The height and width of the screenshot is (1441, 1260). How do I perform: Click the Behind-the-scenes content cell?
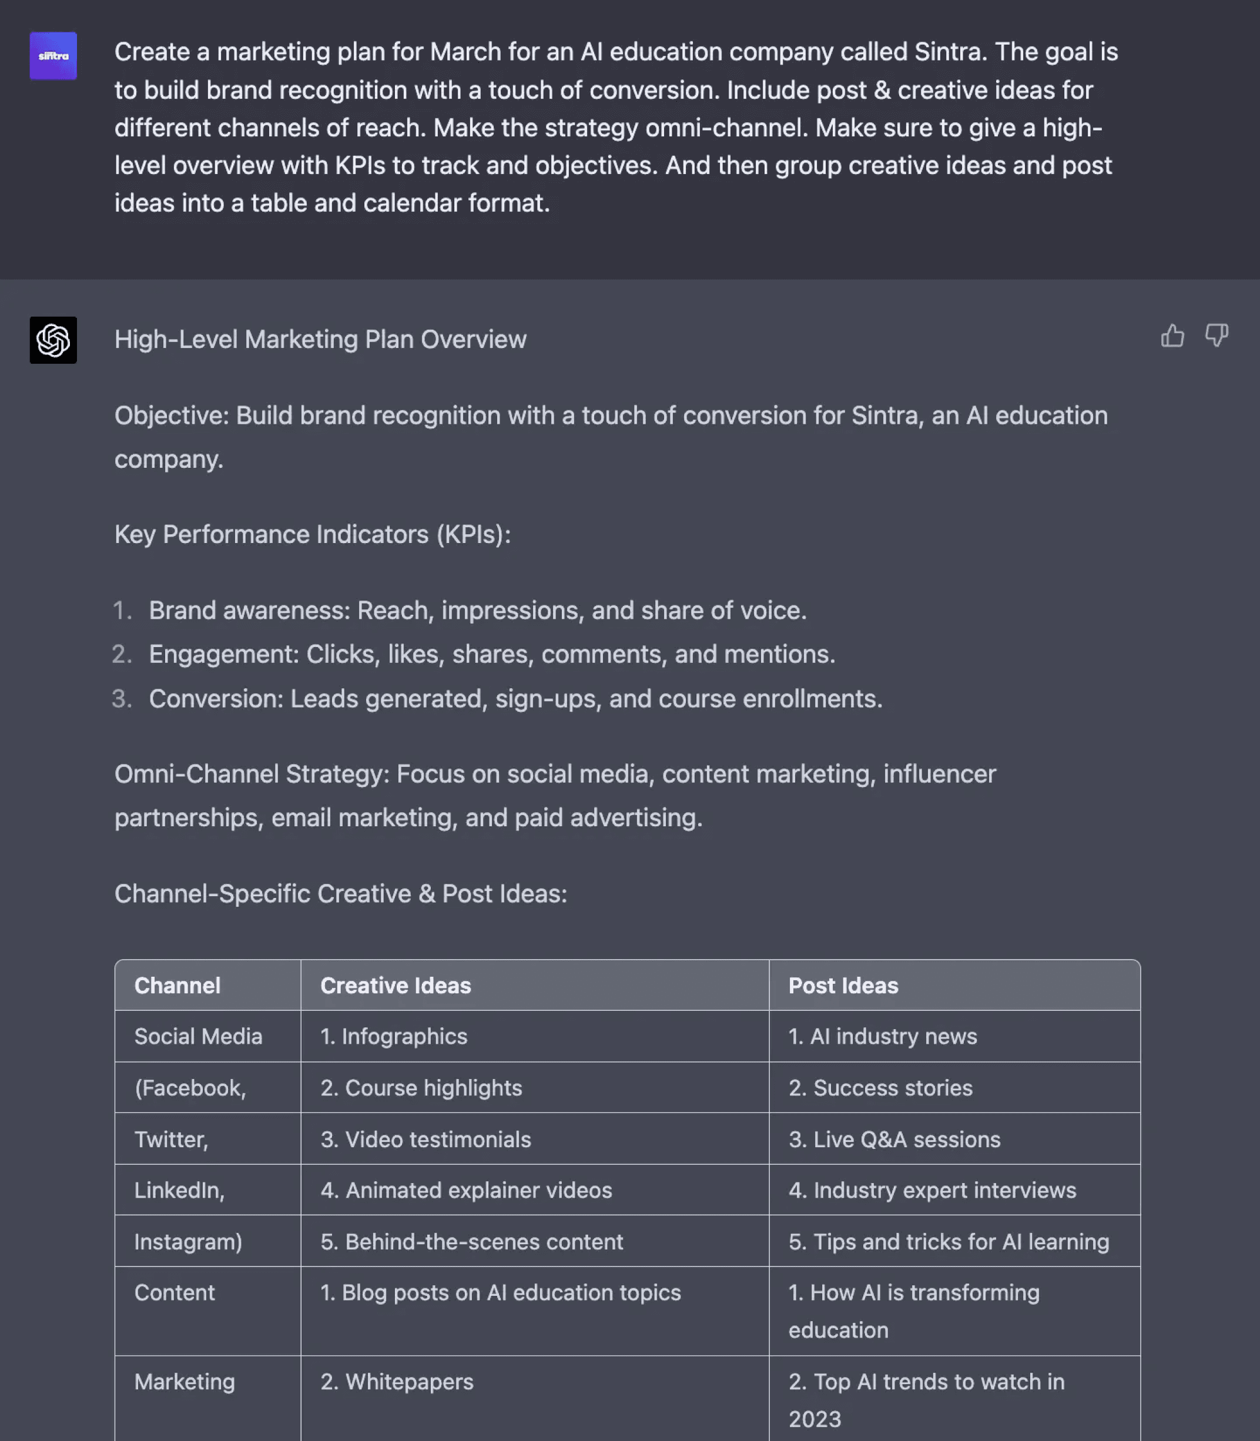(x=535, y=1241)
